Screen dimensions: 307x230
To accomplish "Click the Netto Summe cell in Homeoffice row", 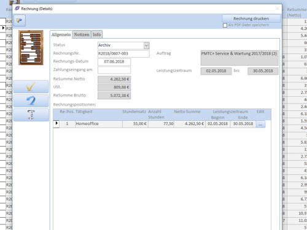I will click(190, 124).
